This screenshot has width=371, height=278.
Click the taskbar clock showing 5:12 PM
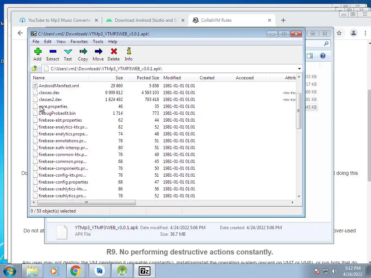[353, 271]
